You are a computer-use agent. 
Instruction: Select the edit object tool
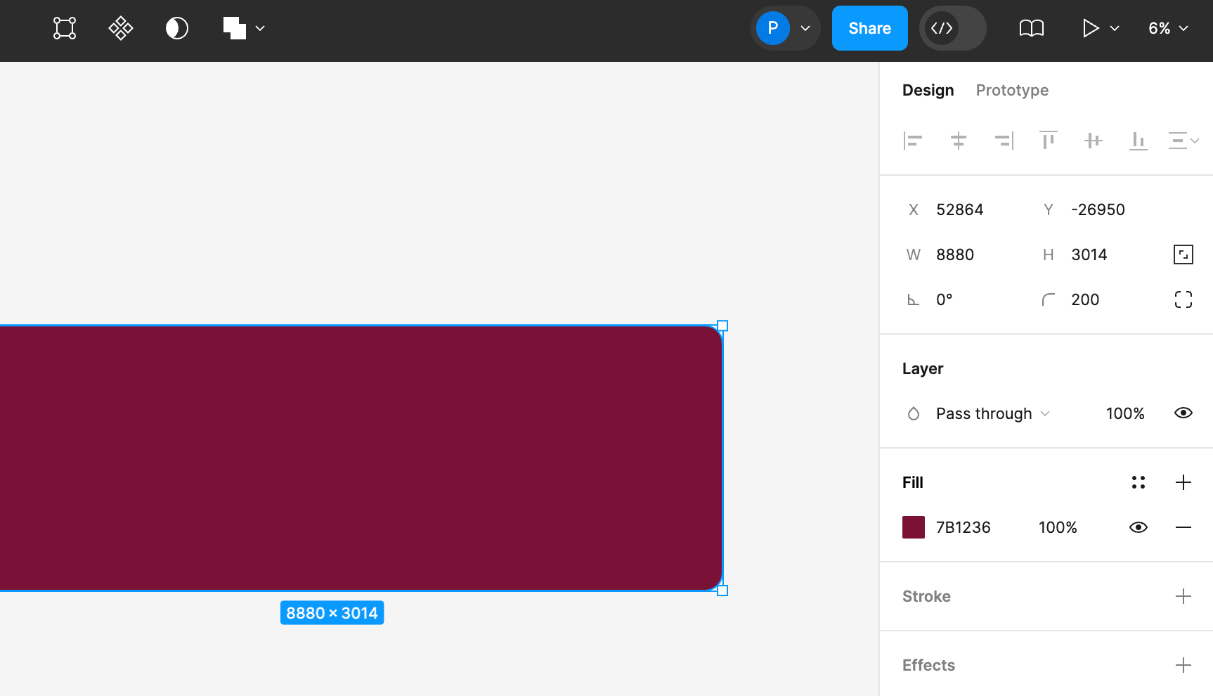(x=65, y=28)
